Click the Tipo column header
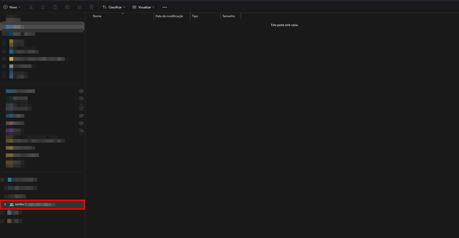459x238 pixels. 195,16
